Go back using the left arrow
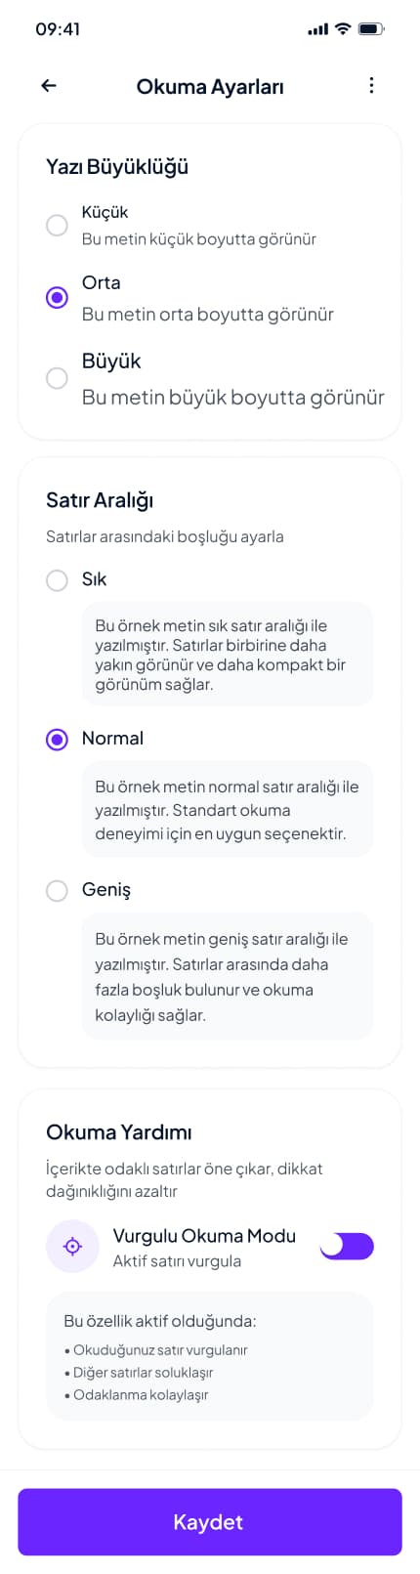 pos(49,86)
